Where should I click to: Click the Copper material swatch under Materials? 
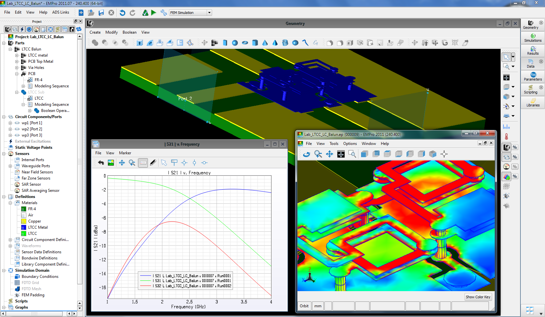pos(24,221)
